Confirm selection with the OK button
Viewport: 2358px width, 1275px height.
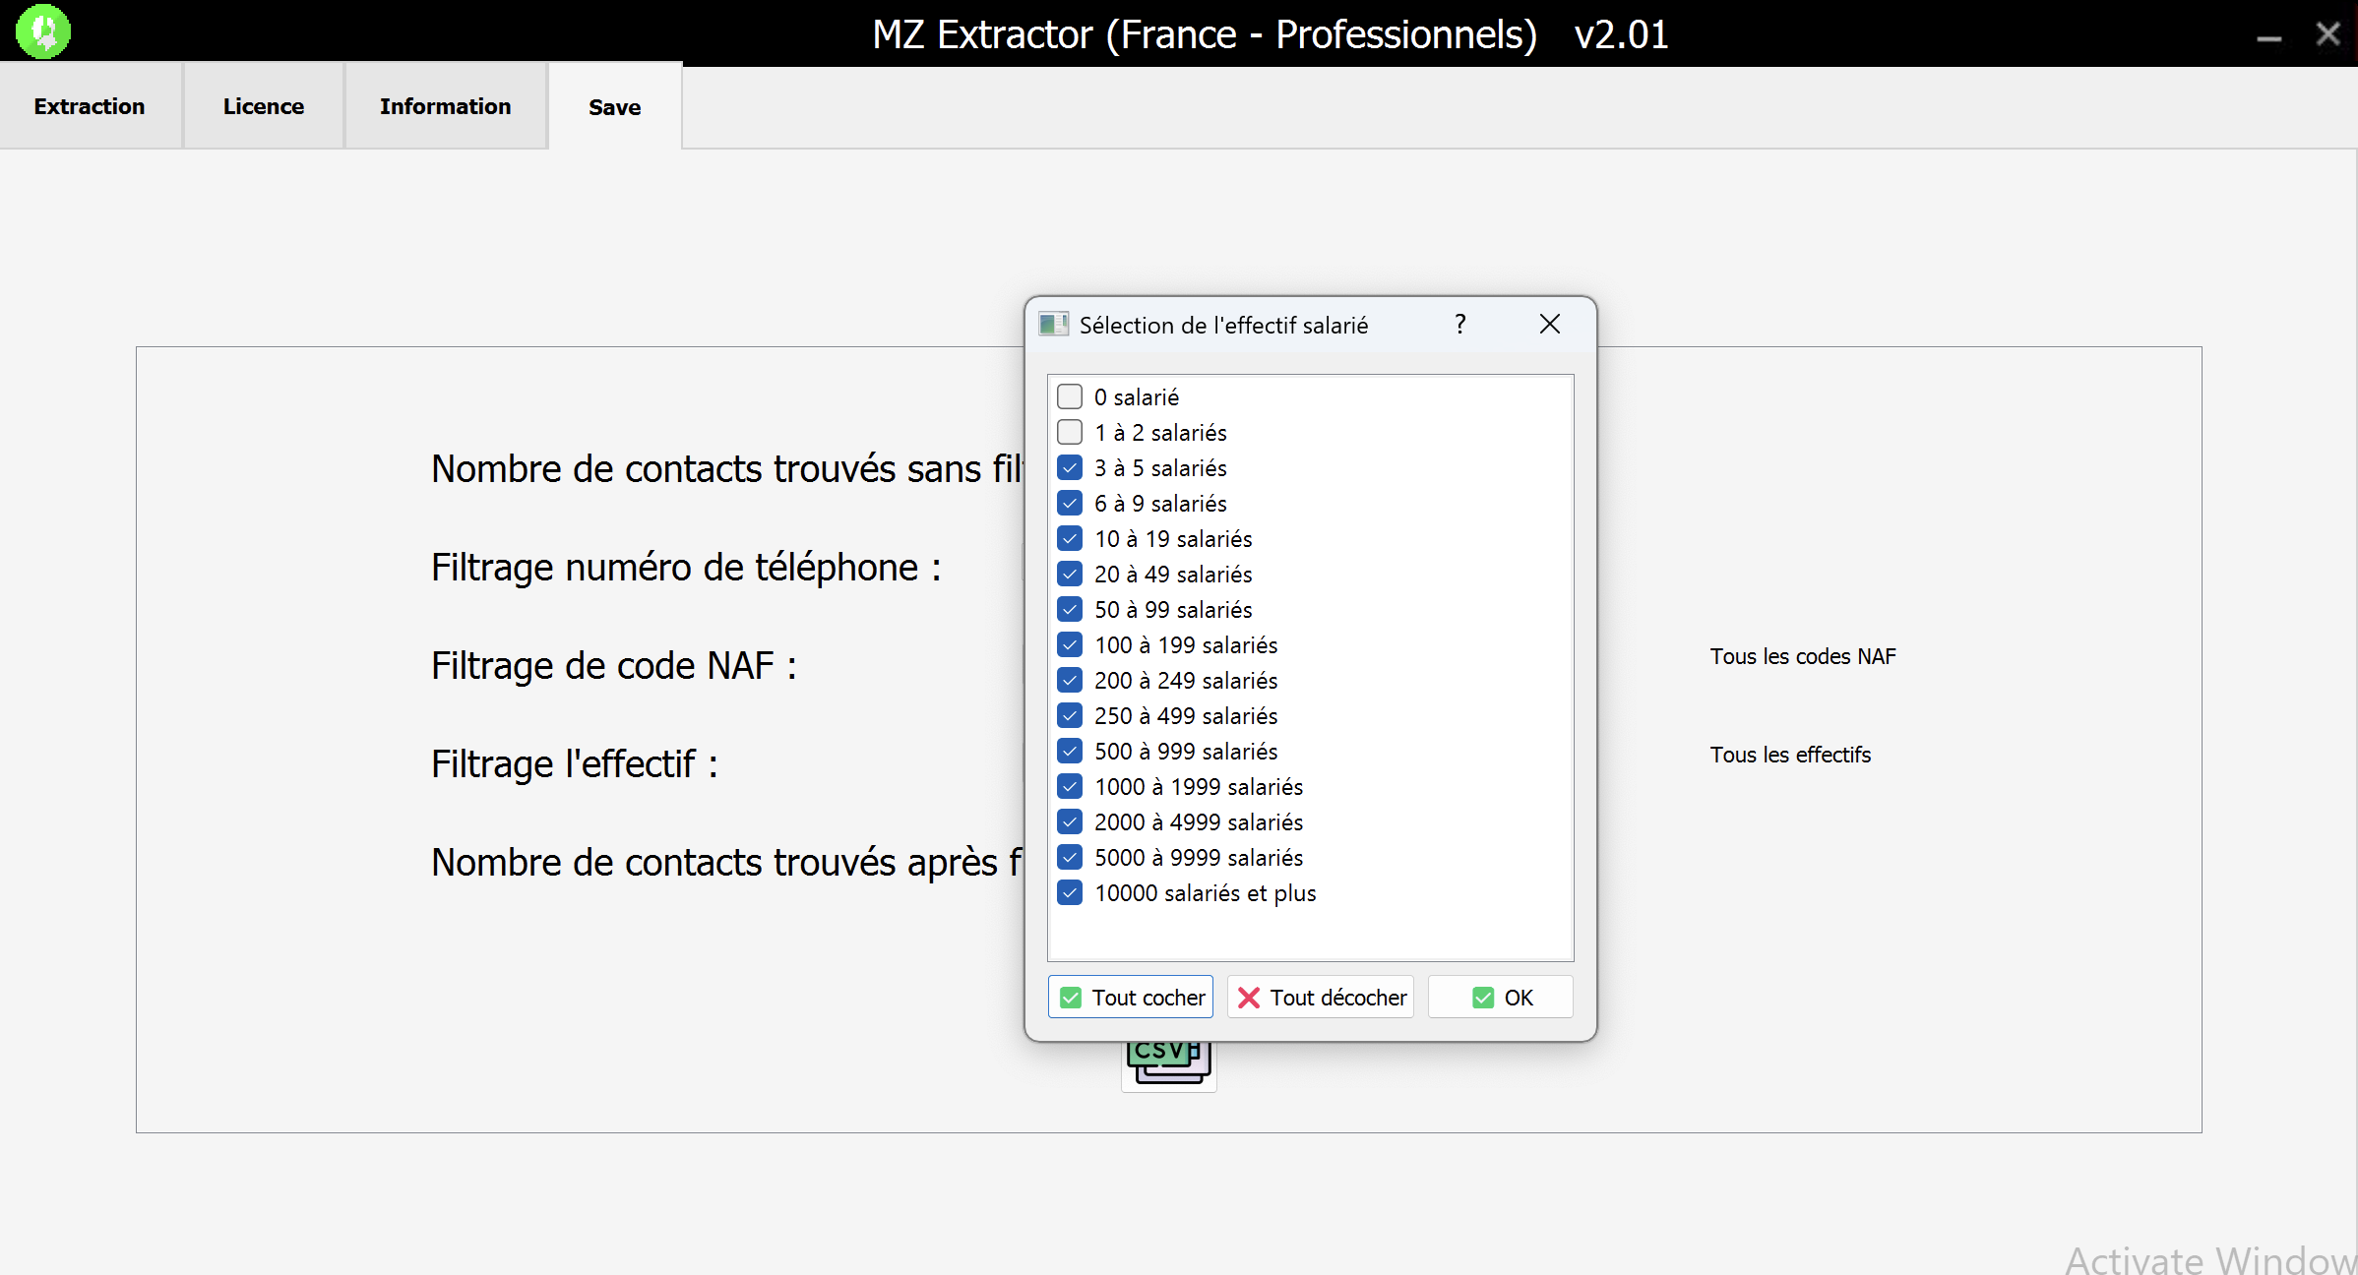pyautogui.click(x=1500, y=997)
